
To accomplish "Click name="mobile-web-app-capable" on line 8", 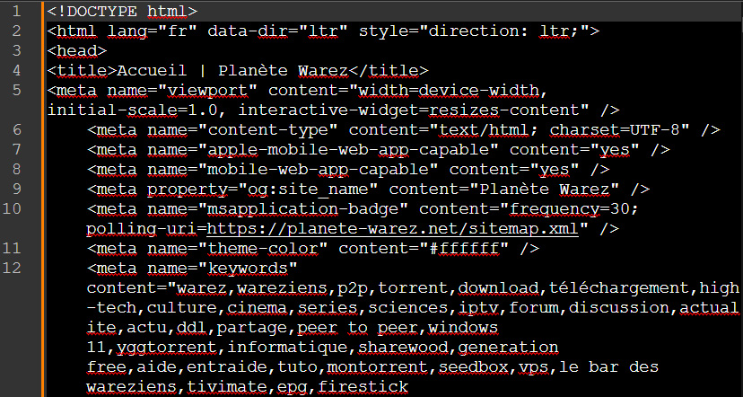I will click(293, 170).
